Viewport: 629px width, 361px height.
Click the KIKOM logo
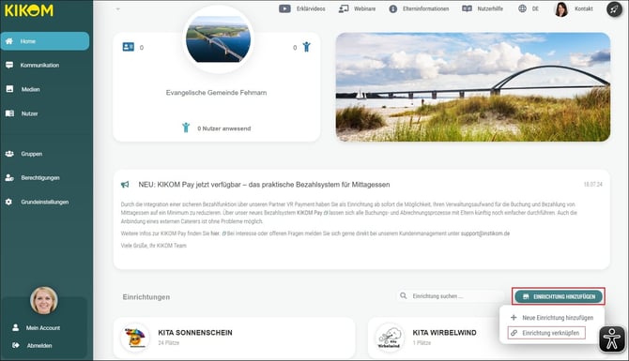29,10
